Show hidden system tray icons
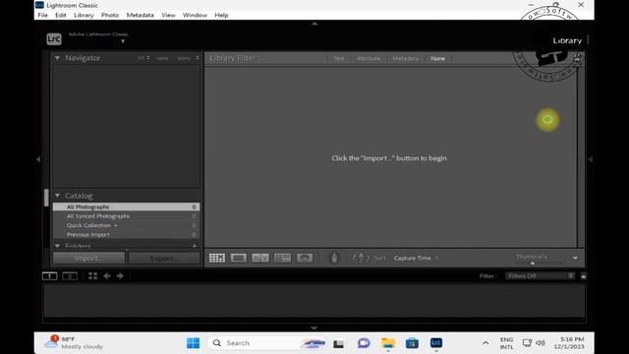The height and width of the screenshot is (354, 629). (486, 343)
